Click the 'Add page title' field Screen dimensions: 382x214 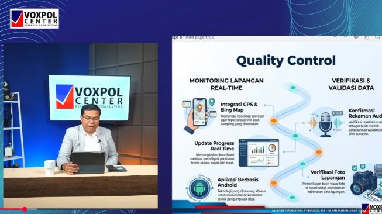[199, 37]
